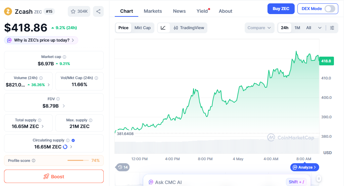Open the share icon button
Viewport: 344px width, 186px height.
tap(98, 11)
